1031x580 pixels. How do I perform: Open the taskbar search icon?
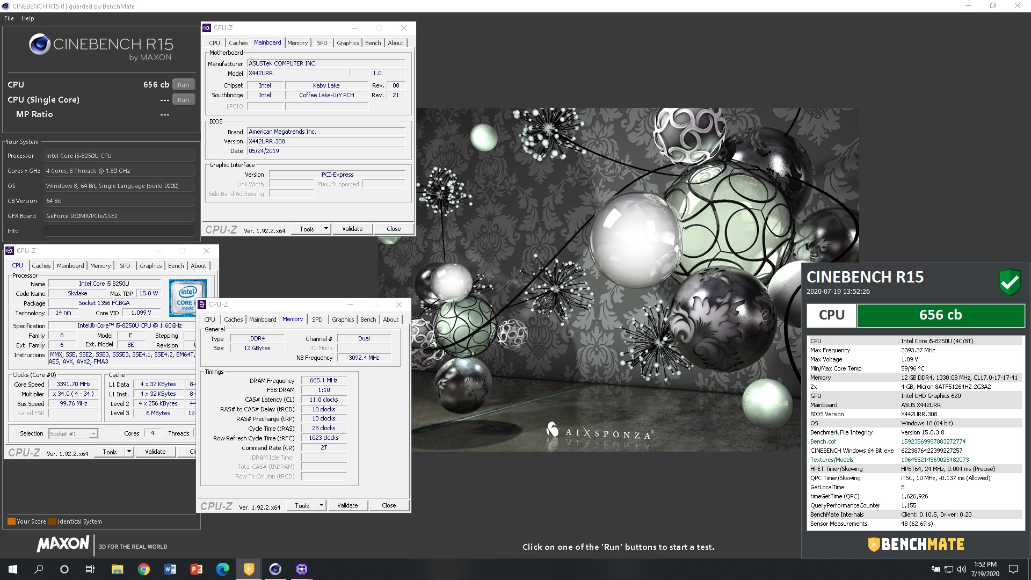pos(39,569)
